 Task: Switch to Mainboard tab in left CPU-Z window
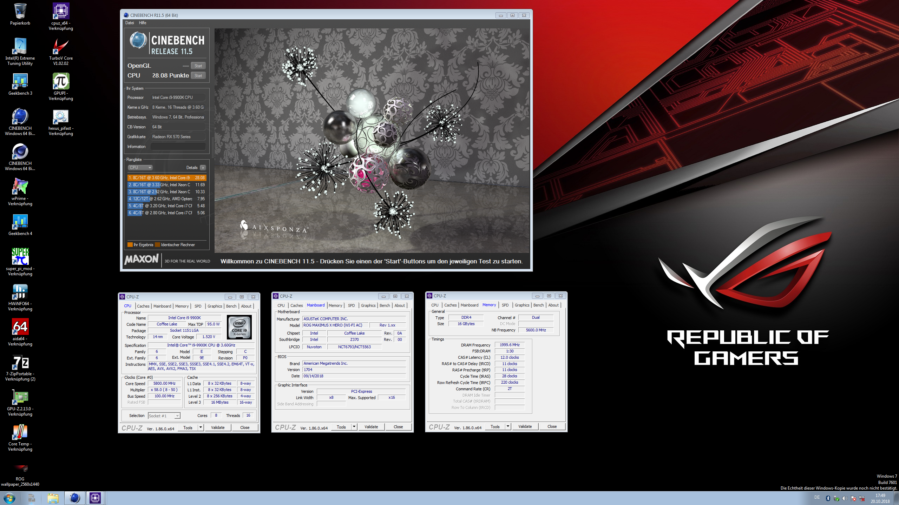pyautogui.click(x=162, y=306)
